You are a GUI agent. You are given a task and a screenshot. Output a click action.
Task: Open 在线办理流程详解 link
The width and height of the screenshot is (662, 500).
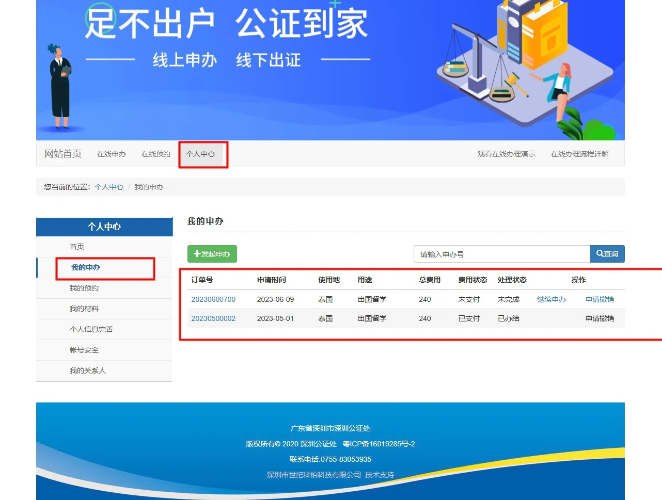[x=579, y=154]
